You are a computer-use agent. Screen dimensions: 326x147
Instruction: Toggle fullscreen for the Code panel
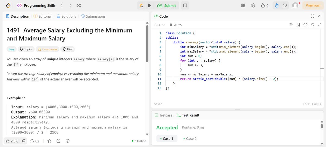point(312,16)
